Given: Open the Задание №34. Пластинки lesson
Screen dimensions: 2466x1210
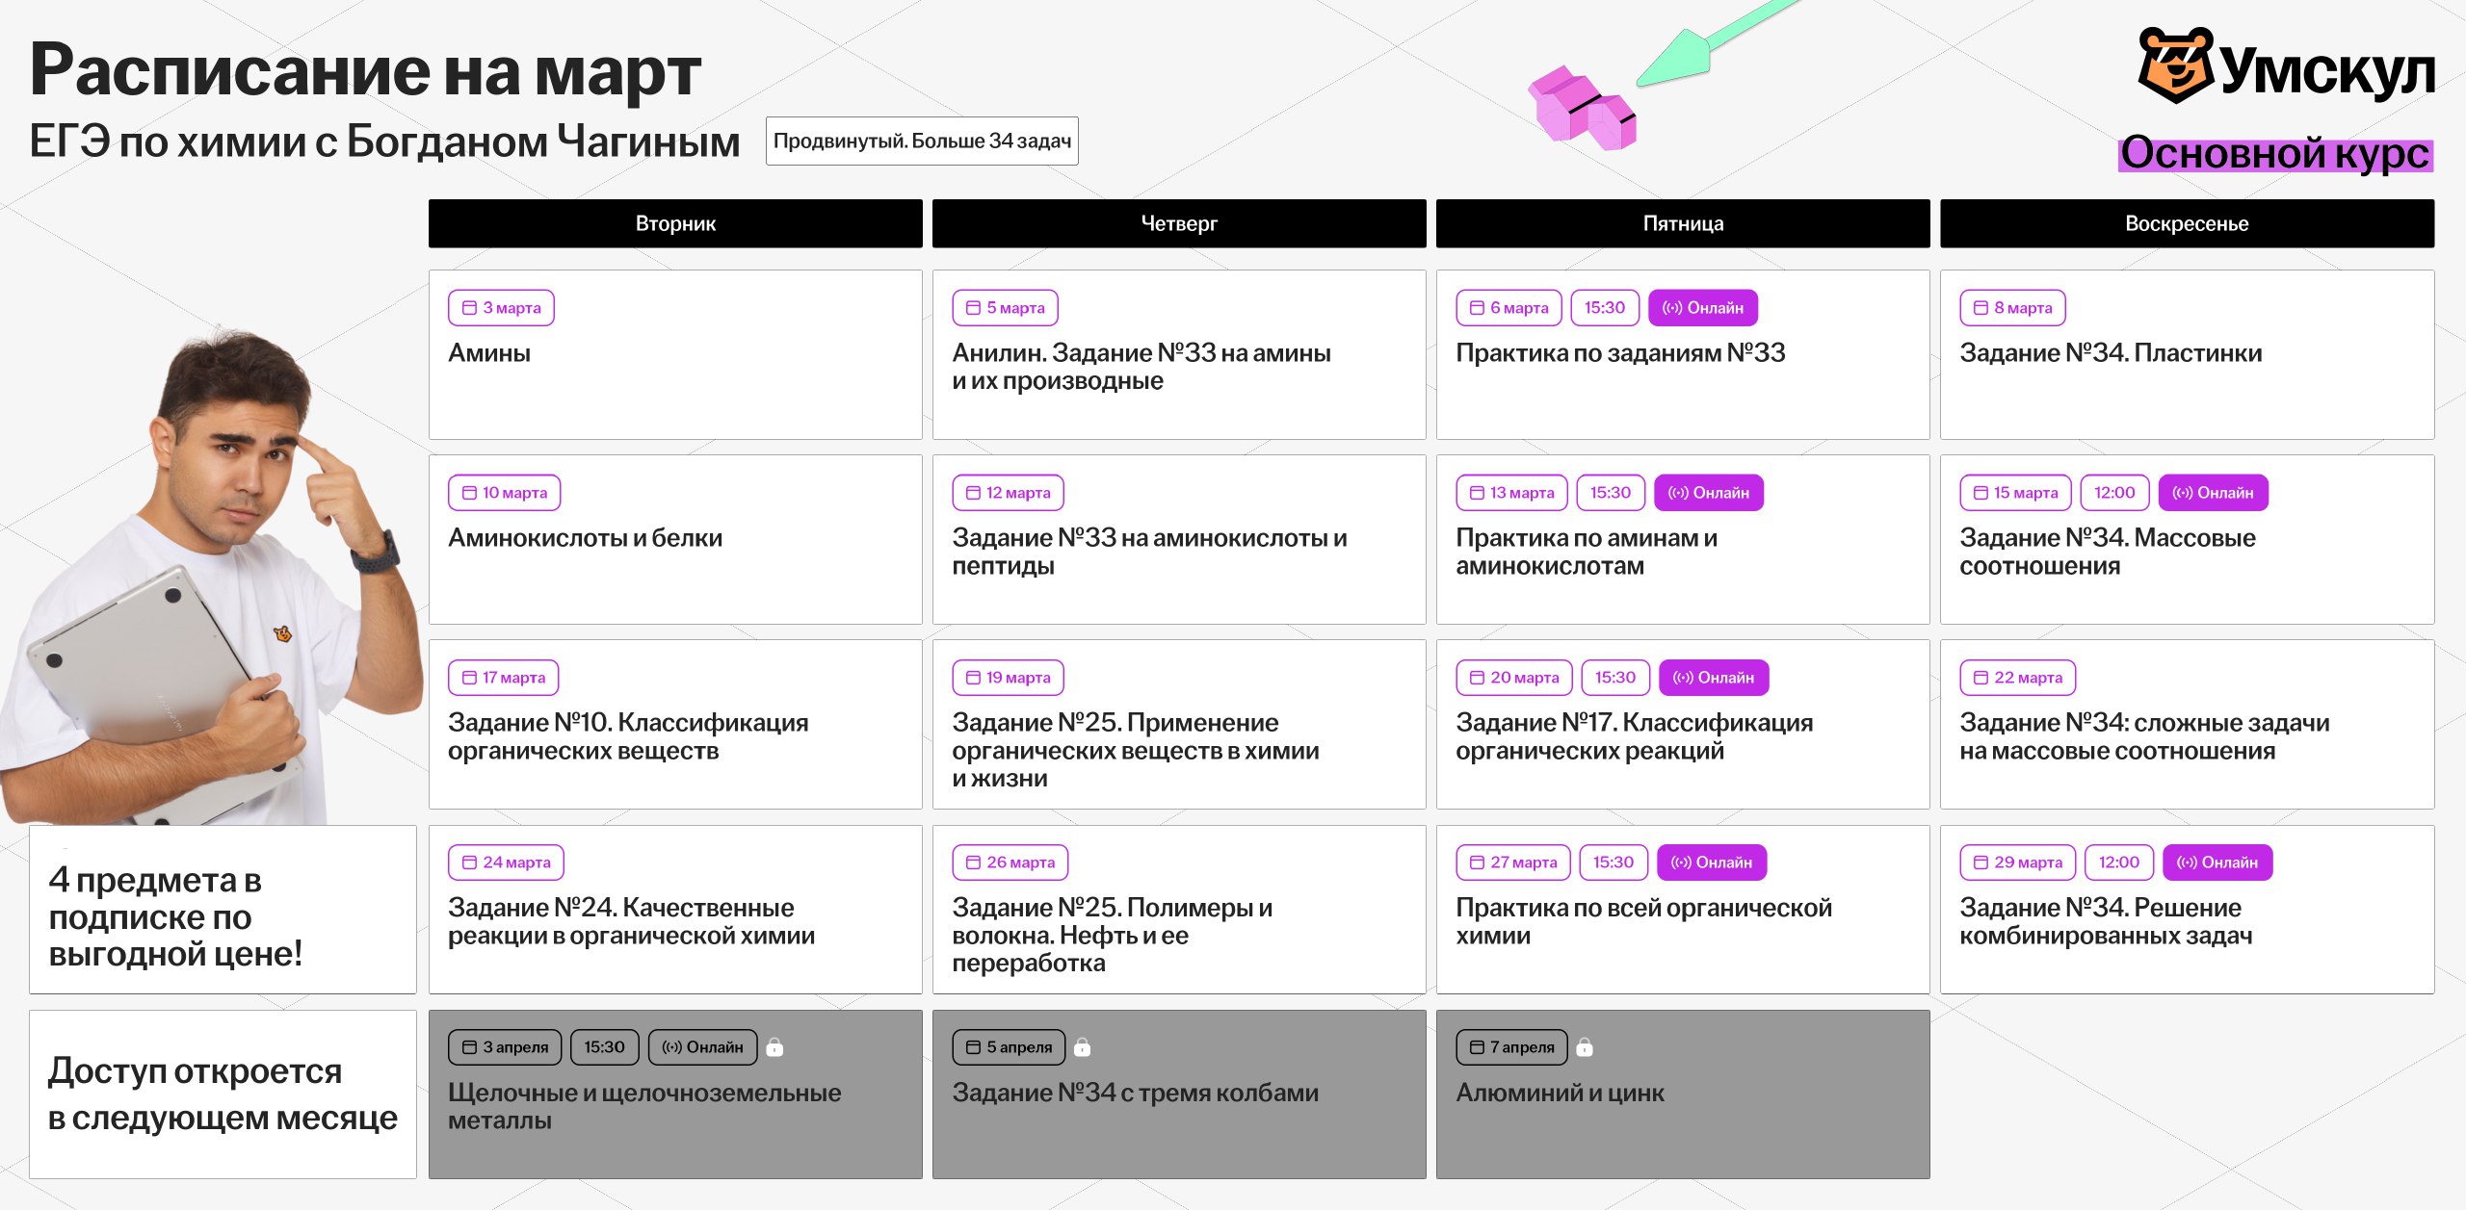Looking at the screenshot, I should [2187, 354].
